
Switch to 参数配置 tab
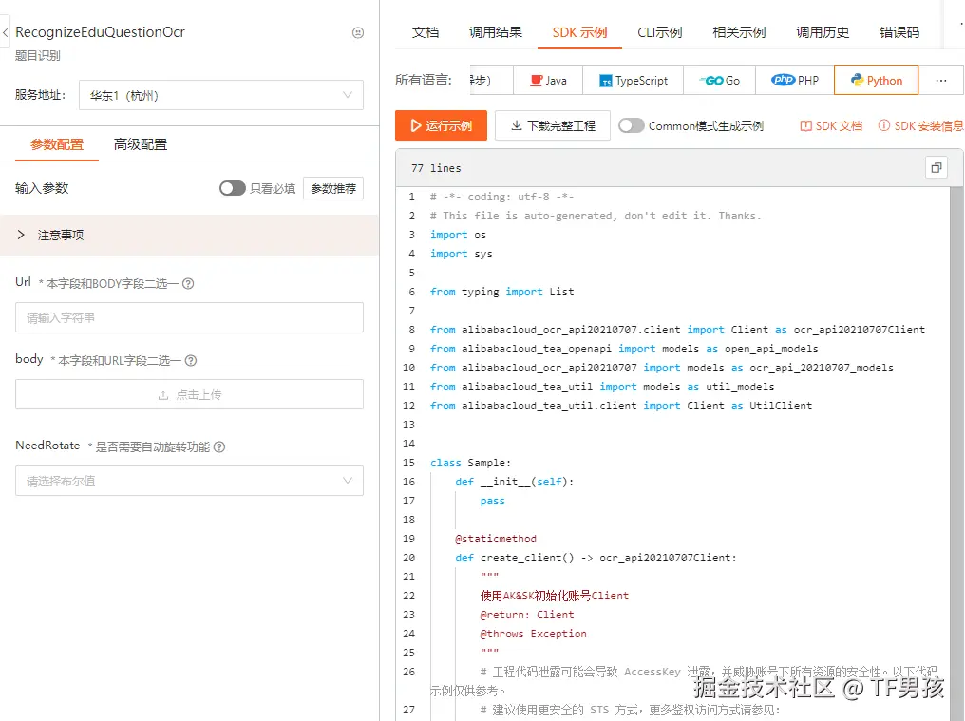click(x=57, y=144)
